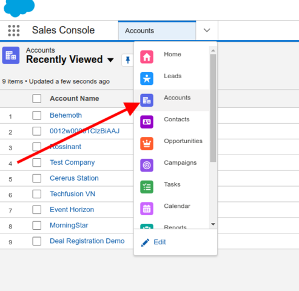Viewport: 299px width, 291px height.
Task: Choose Campaigns from the navigation menu
Action: [x=172, y=165]
